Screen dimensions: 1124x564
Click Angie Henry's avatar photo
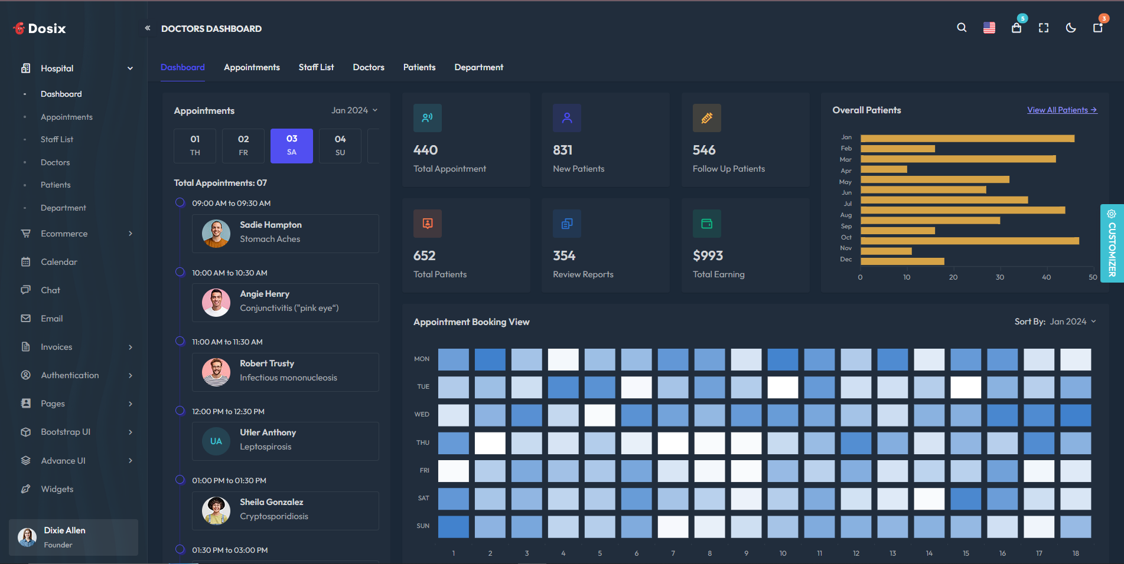click(216, 303)
